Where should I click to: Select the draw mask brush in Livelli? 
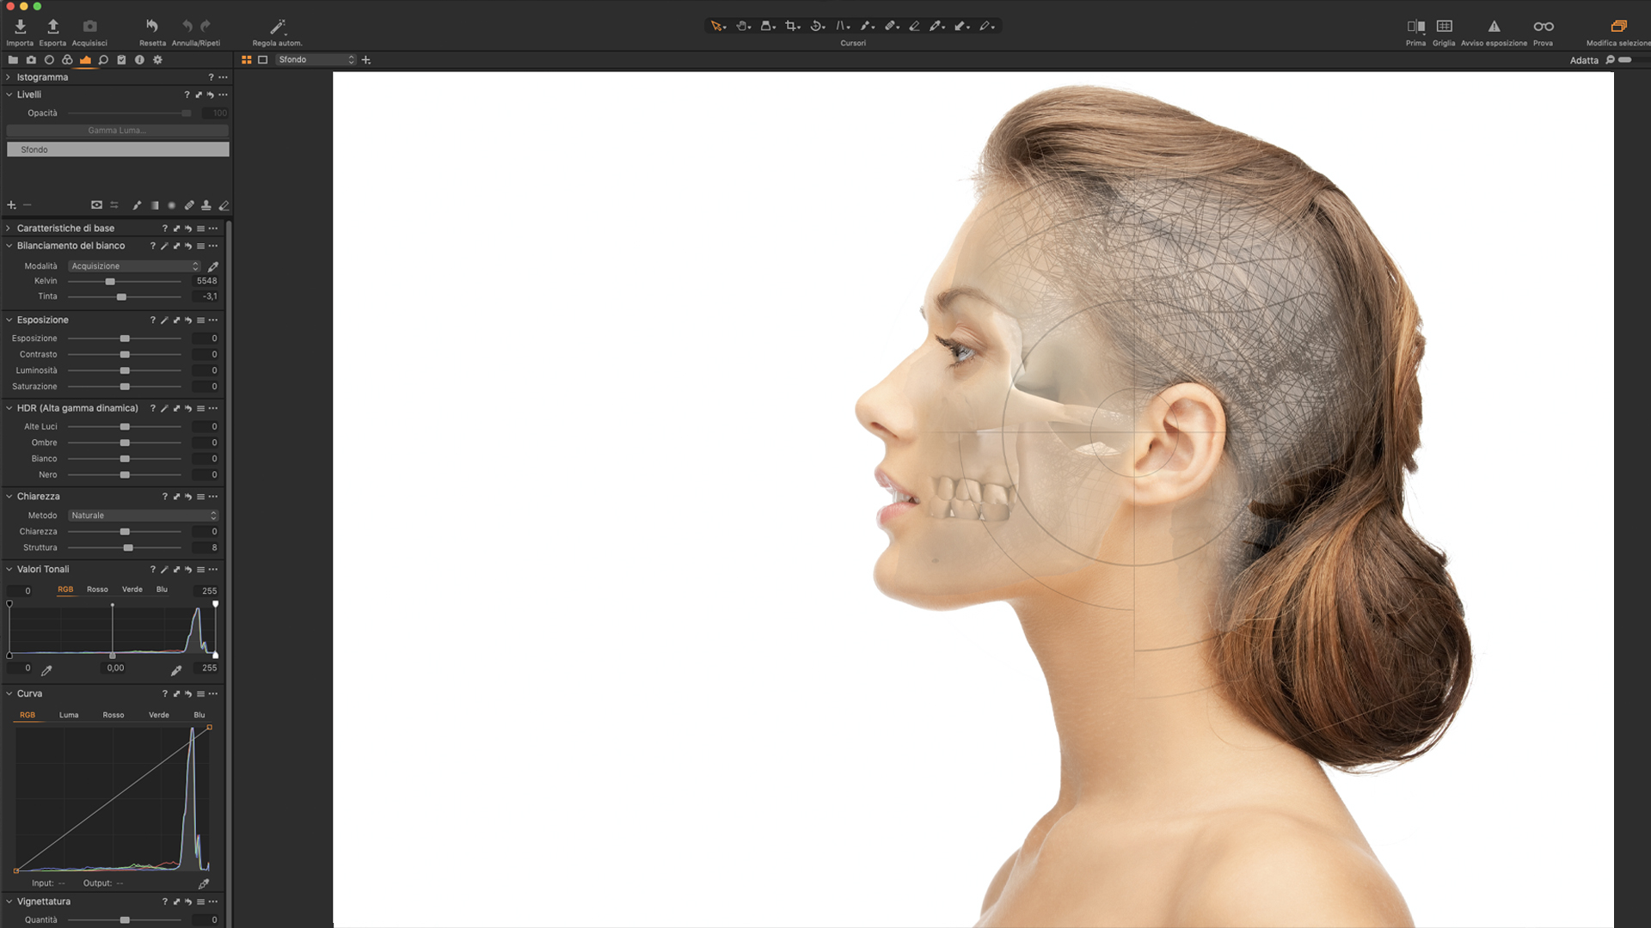click(137, 205)
